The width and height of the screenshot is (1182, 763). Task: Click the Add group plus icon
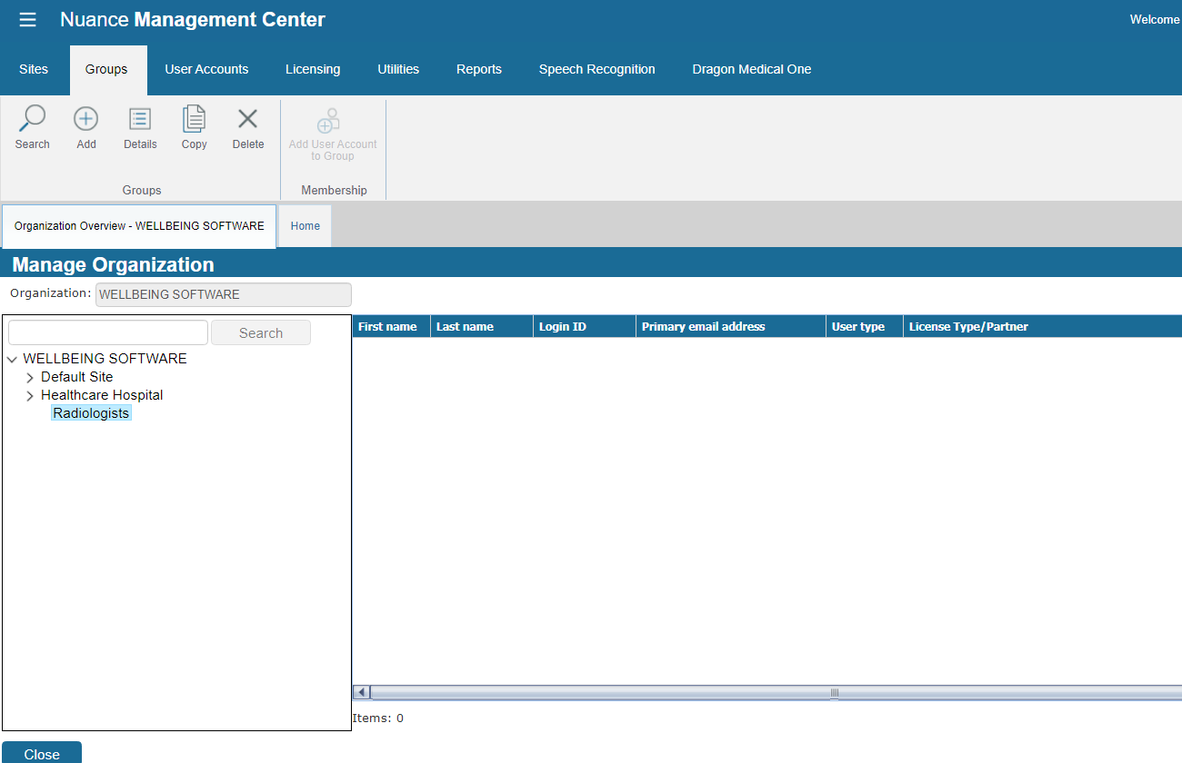[x=86, y=119]
